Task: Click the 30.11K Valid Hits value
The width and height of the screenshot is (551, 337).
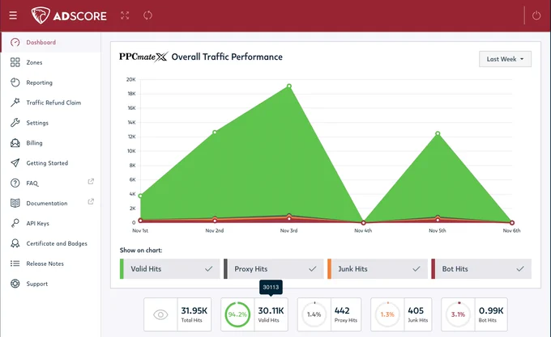Action: point(271,310)
